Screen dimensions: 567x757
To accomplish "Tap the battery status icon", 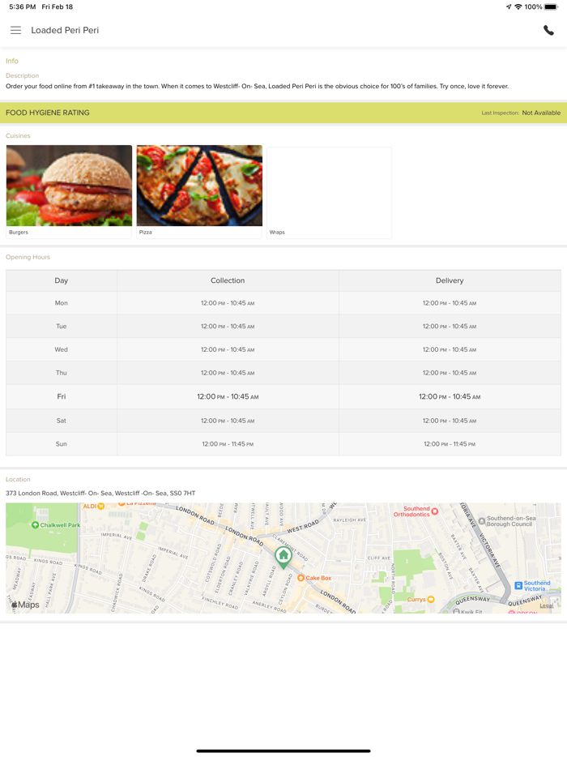I will coord(551,6).
